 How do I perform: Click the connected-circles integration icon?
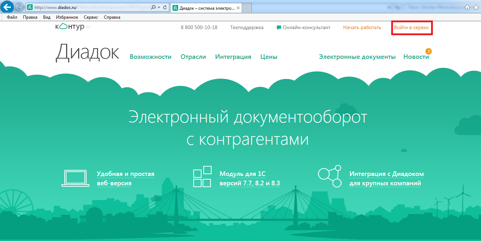330,176
